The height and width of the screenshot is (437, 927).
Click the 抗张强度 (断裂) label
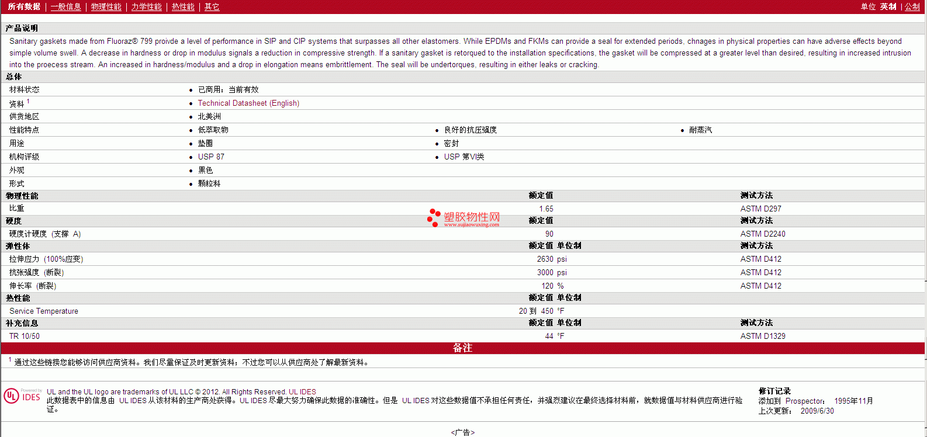(36, 272)
